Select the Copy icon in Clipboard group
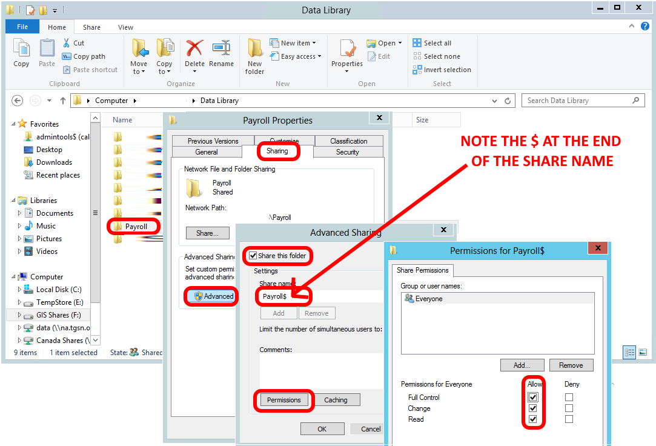656x446 pixels. coord(21,55)
